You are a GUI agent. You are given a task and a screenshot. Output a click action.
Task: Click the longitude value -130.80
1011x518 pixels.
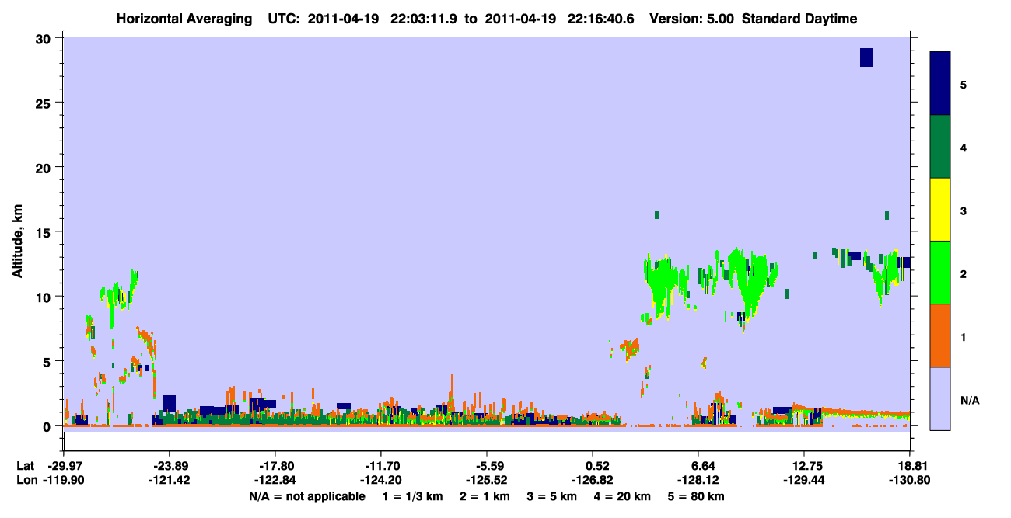point(910,480)
